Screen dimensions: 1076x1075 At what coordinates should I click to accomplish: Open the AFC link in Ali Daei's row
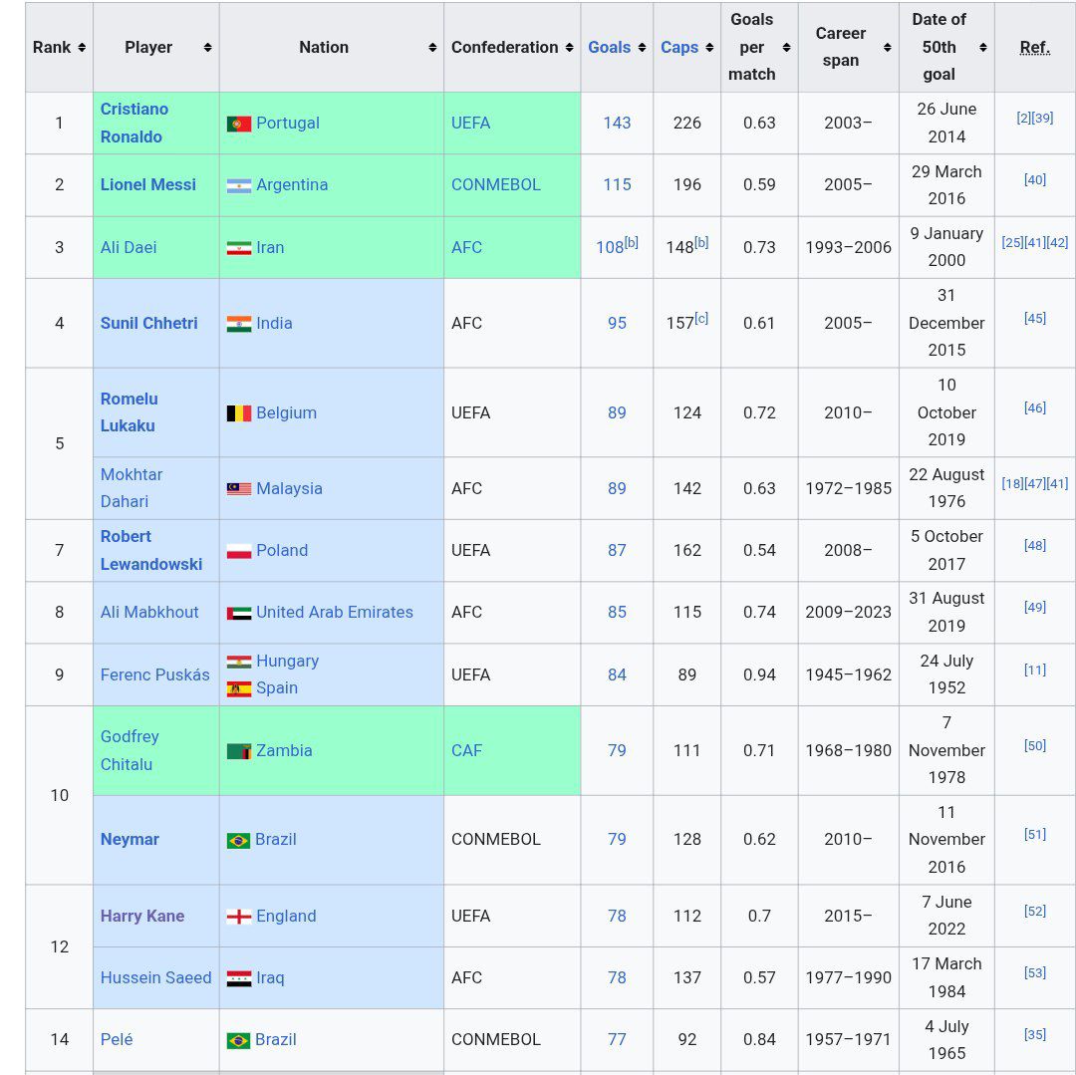[466, 247]
